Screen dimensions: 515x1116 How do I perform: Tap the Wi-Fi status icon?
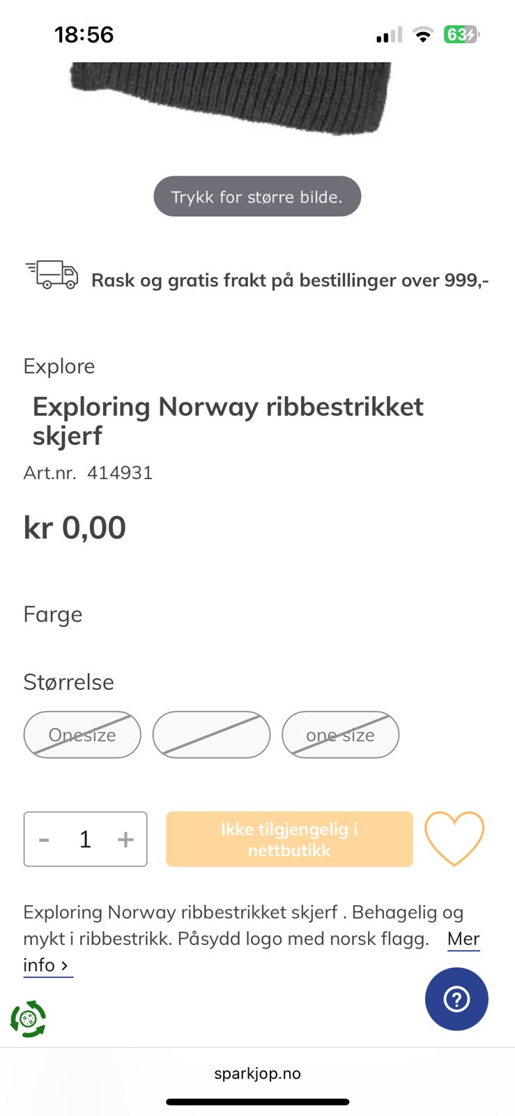(x=422, y=35)
